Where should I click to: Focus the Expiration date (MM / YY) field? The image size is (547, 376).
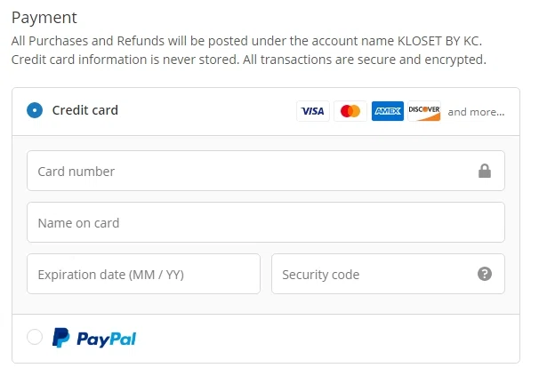143,274
